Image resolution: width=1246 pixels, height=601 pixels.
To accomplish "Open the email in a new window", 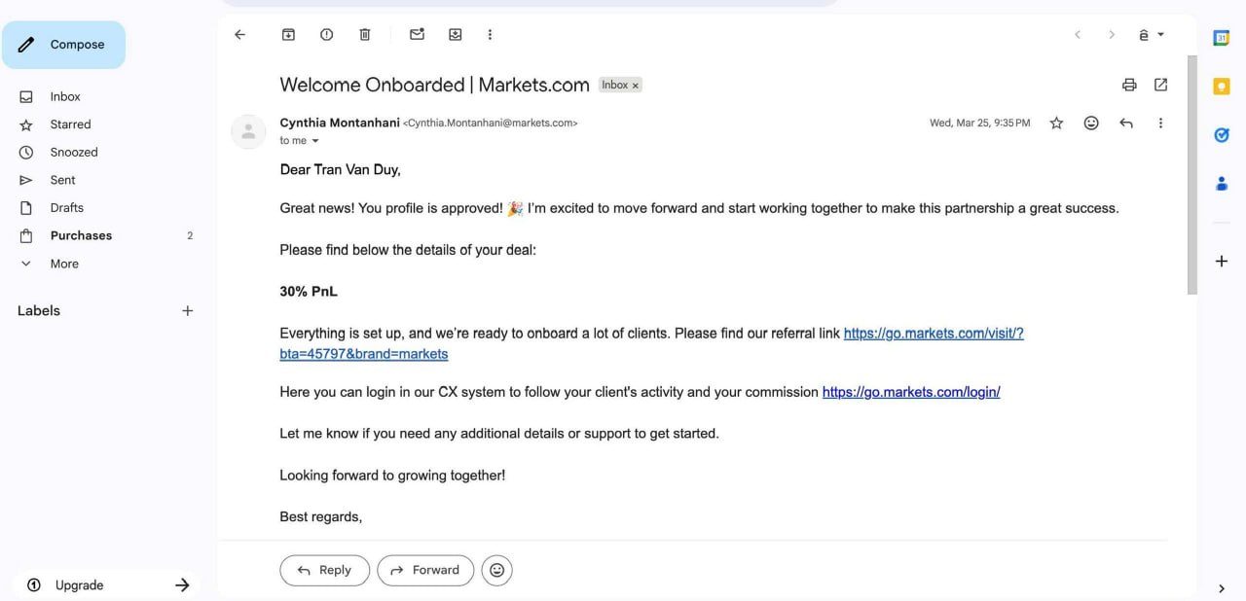I will [x=1160, y=85].
